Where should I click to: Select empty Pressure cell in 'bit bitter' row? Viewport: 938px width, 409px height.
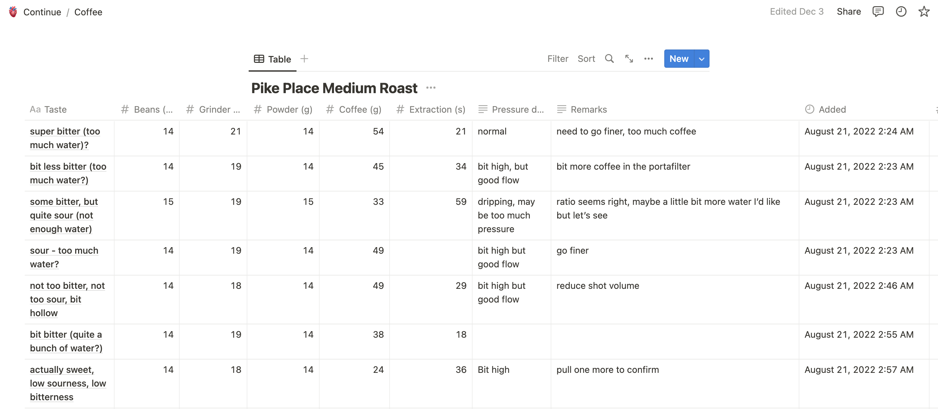click(512, 341)
